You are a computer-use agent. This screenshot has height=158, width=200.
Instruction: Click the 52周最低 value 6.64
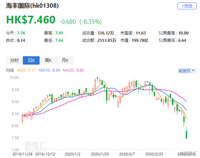[x=182, y=41]
